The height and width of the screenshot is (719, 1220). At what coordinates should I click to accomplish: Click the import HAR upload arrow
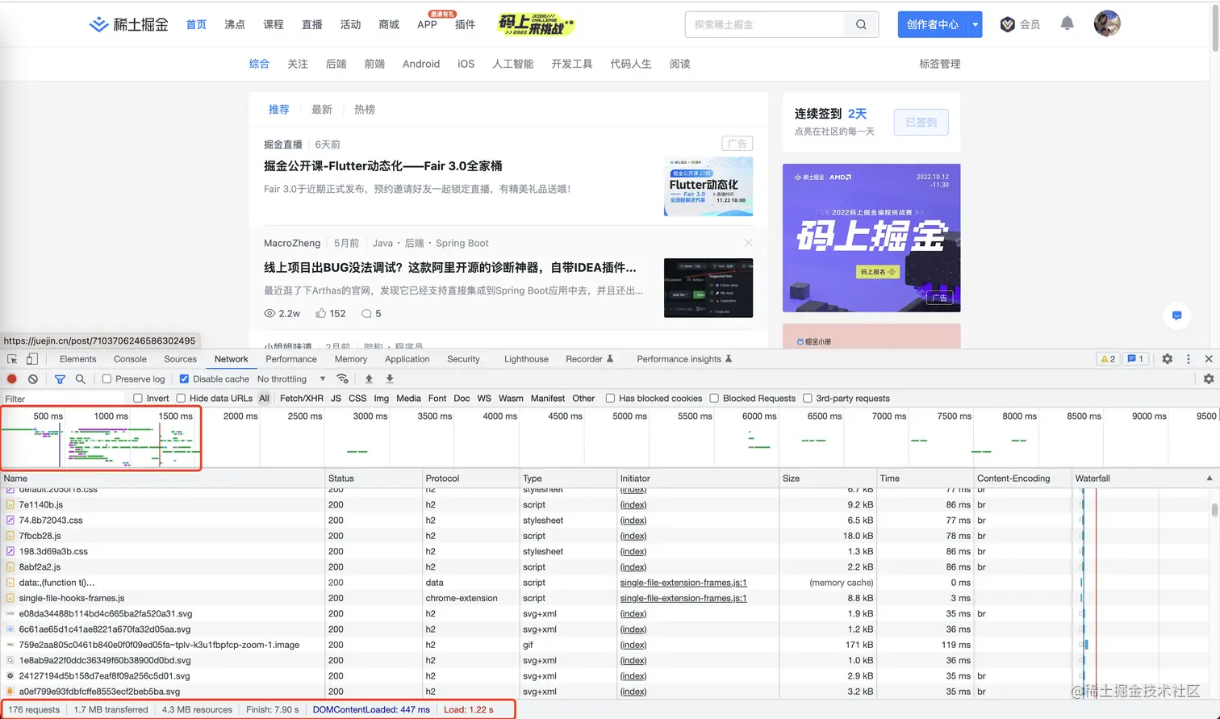(x=369, y=378)
